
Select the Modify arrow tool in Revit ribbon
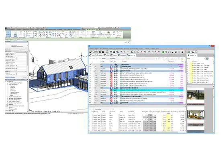click(8, 34)
